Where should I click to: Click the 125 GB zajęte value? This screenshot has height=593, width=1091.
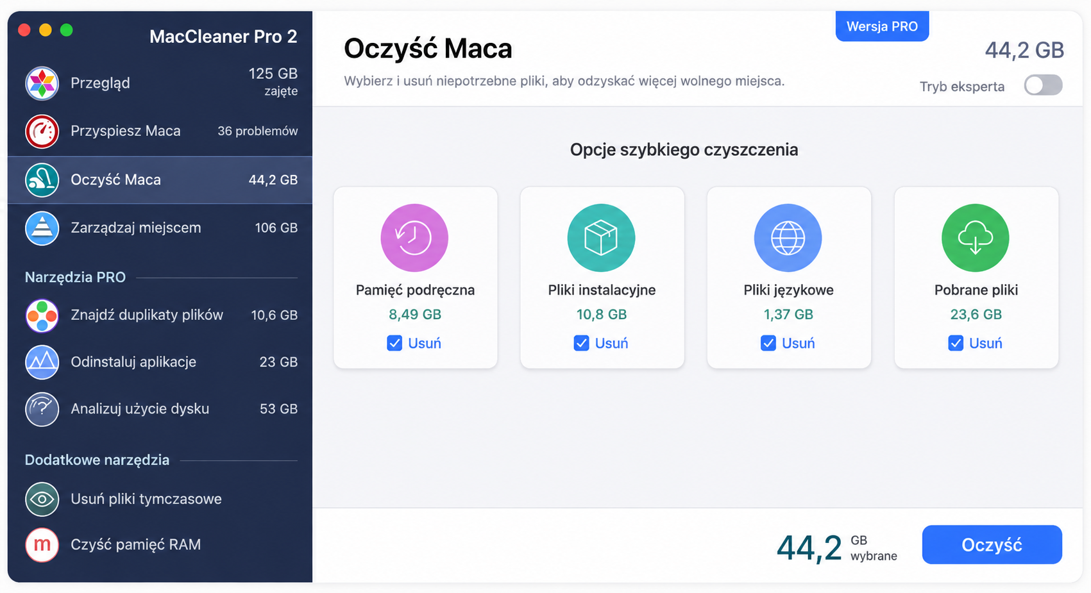pyautogui.click(x=273, y=81)
